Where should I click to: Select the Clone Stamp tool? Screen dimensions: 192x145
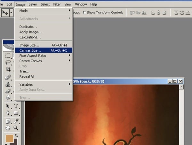pos(8,84)
